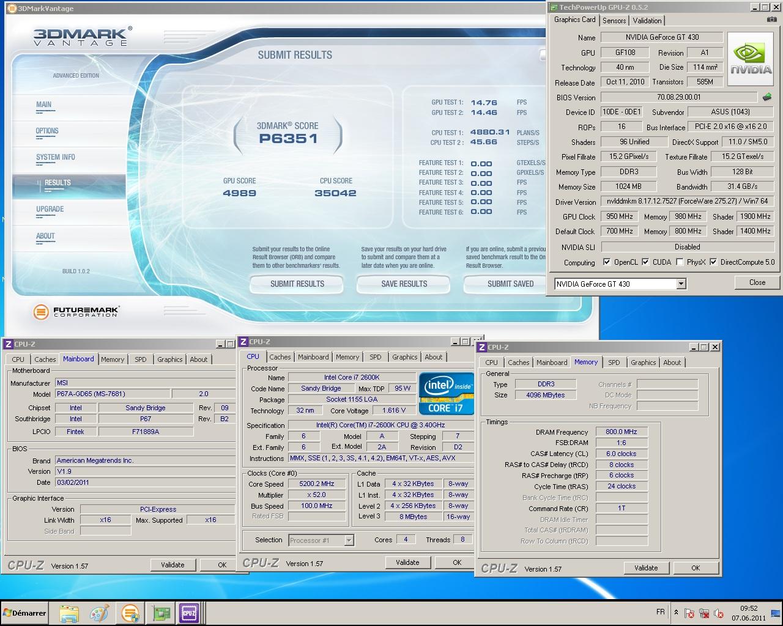The image size is (783, 626).
Task: Open the Démarrer start button
Action: (25, 613)
